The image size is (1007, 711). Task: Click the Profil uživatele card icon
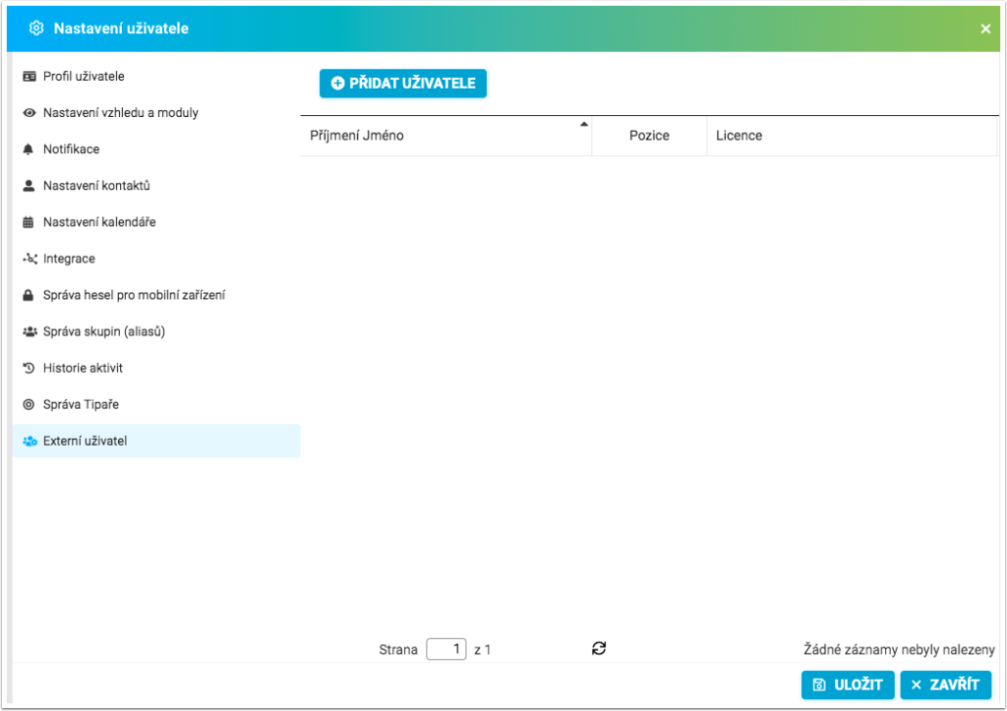[x=29, y=77]
